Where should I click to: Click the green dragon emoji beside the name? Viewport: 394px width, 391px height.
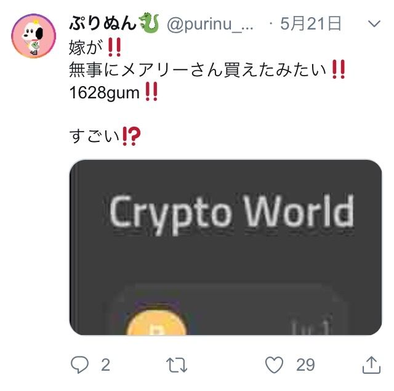point(150,23)
